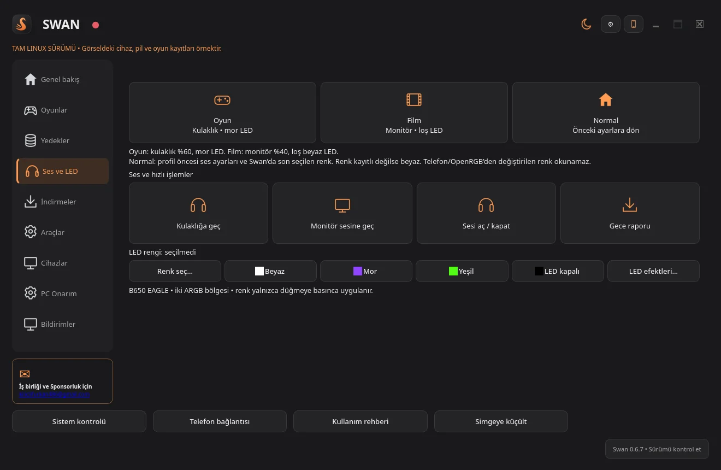This screenshot has height=470, width=721.
Task: Set LED color to Yeşil
Action: 462,271
